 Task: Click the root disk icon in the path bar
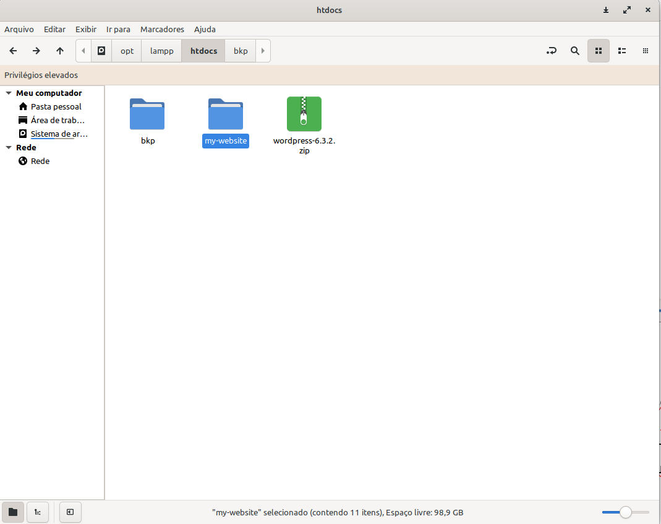101,51
